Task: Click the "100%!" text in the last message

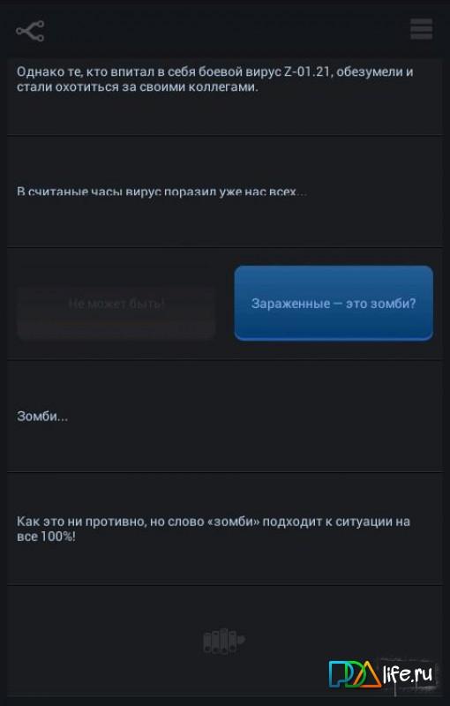Action: click(x=58, y=537)
